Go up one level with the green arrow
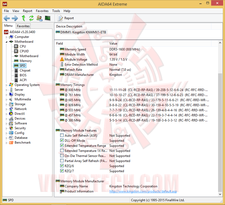 pos(23,18)
